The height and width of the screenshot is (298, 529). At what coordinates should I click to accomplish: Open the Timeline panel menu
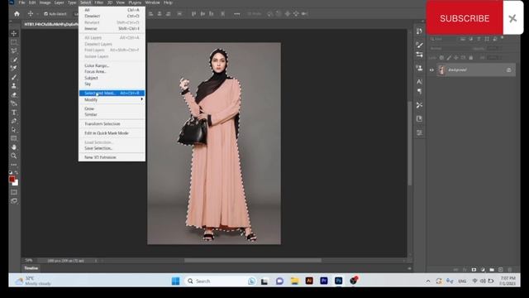409,268
